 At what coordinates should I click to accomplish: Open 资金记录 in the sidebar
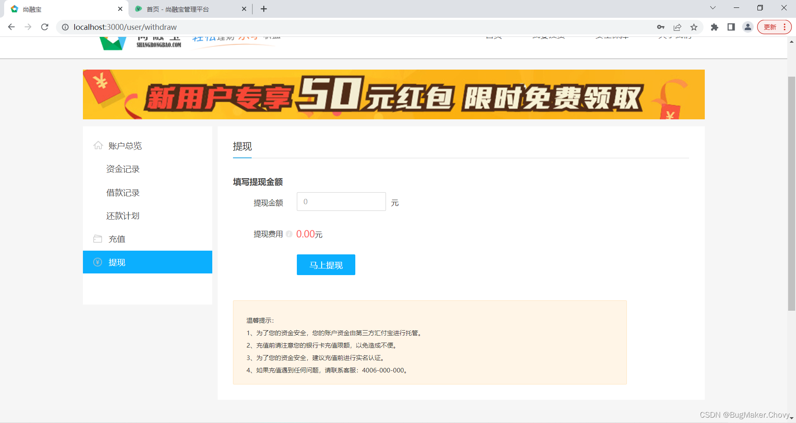click(x=123, y=169)
